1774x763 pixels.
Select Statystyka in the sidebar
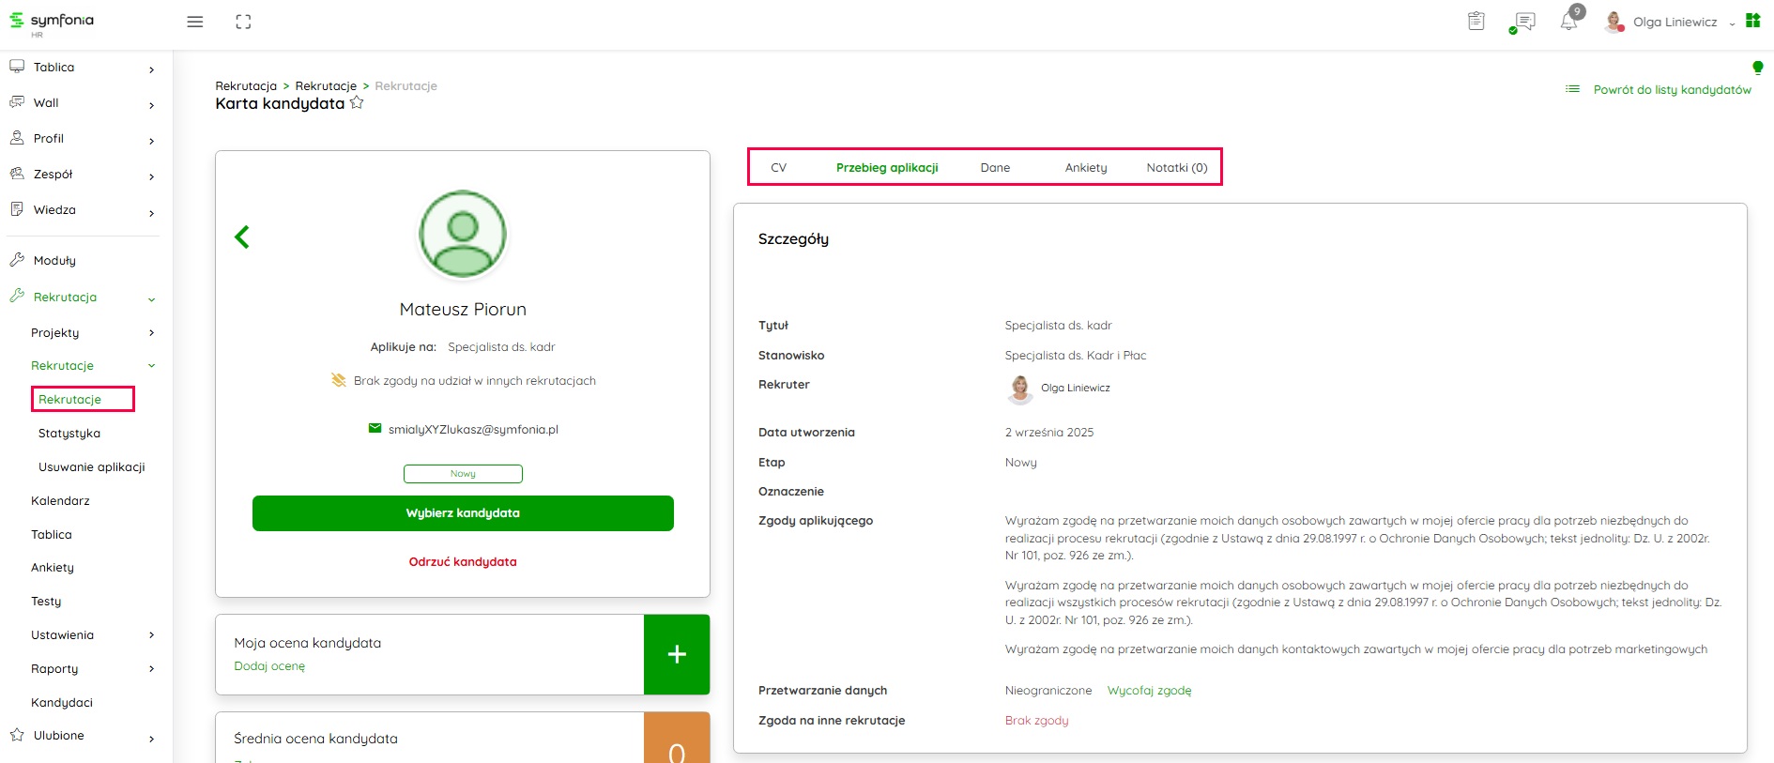[69, 434]
